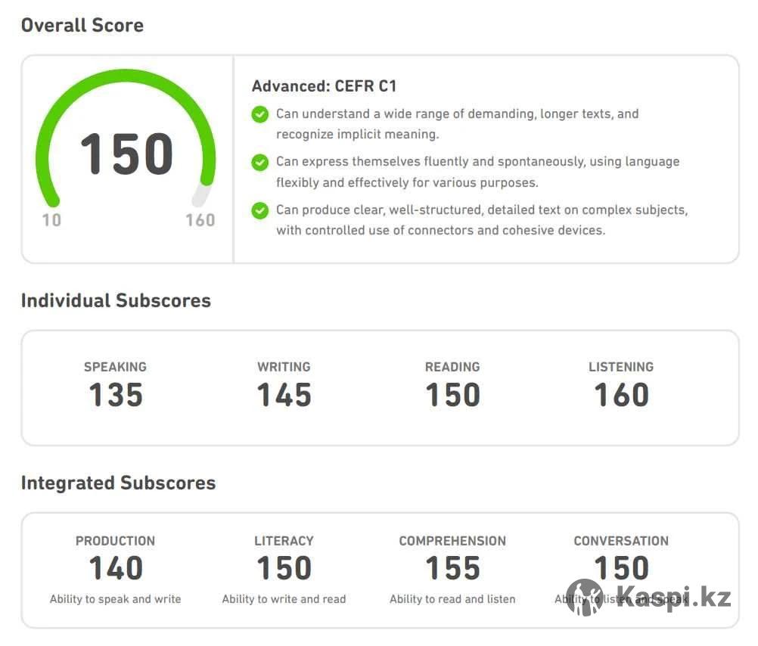The width and height of the screenshot is (758, 646).
Task: Select the Speaking subscore of 135
Action: (x=115, y=395)
